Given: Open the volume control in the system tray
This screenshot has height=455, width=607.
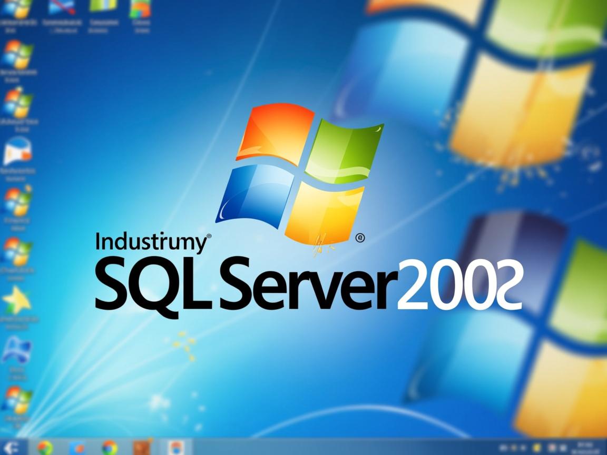Looking at the screenshot, I should pyautogui.click(x=562, y=447).
